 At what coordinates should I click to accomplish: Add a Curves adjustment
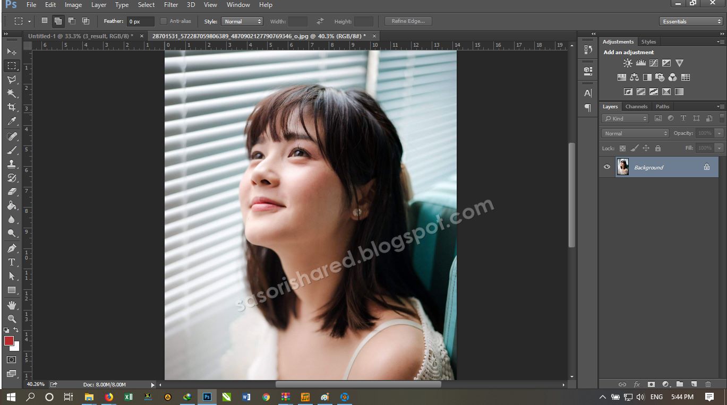(x=654, y=63)
